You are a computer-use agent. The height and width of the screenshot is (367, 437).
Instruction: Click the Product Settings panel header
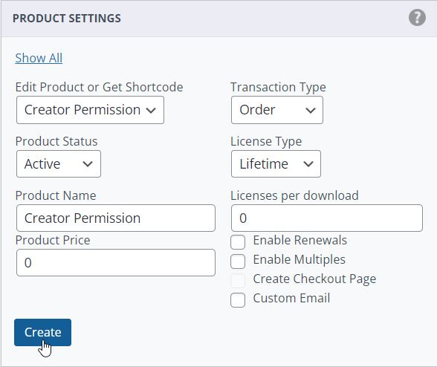pyautogui.click(x=218, y=19)
